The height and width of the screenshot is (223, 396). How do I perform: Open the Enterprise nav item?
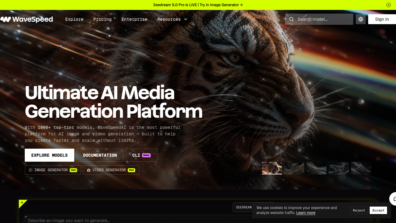pyautogui.click(x=135, y=19)
